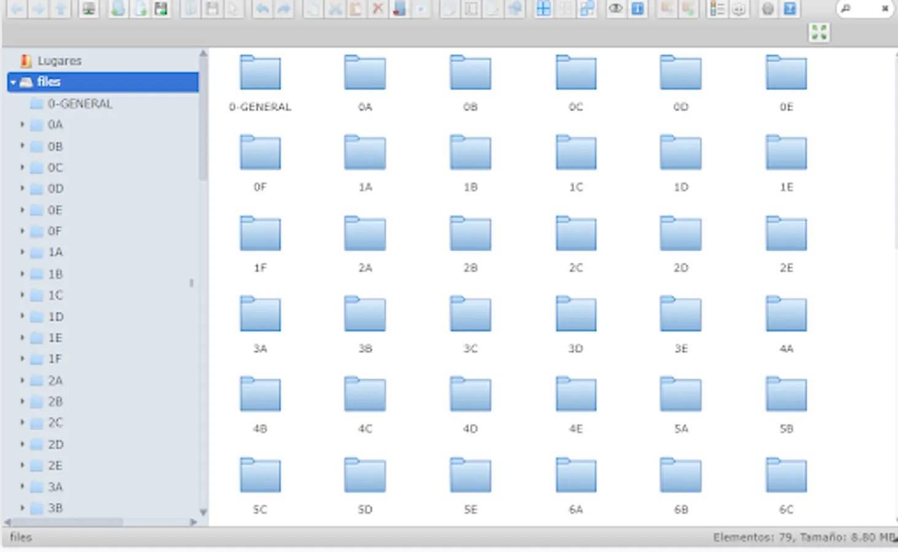898x552 pixels.
Task: Expand the 1F folder in the sidebar tree
Action: point(23,358)
